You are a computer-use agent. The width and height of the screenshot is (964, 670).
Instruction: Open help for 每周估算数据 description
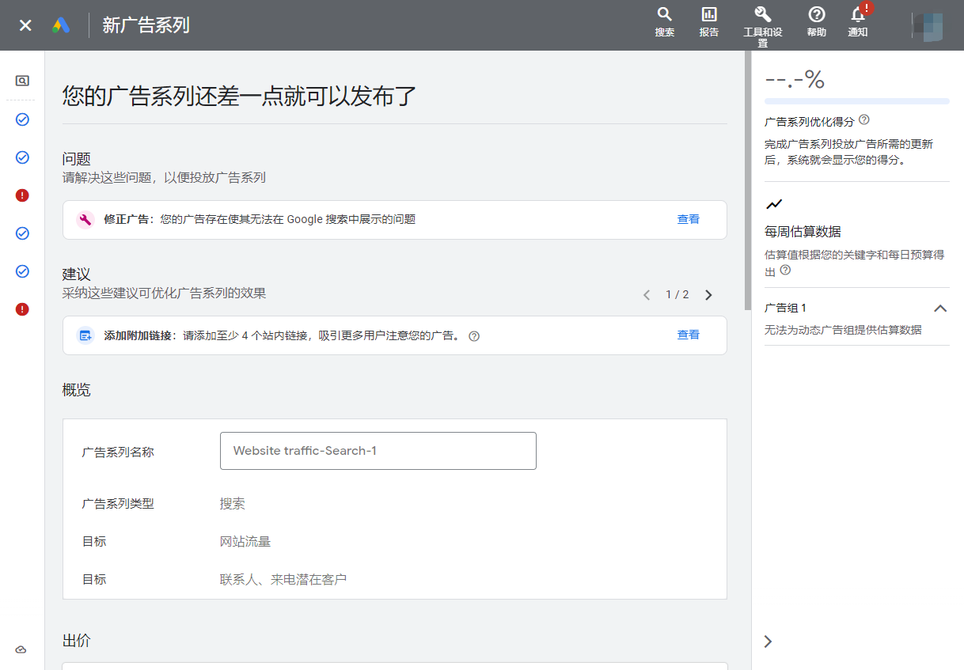[x=785, y=270]
